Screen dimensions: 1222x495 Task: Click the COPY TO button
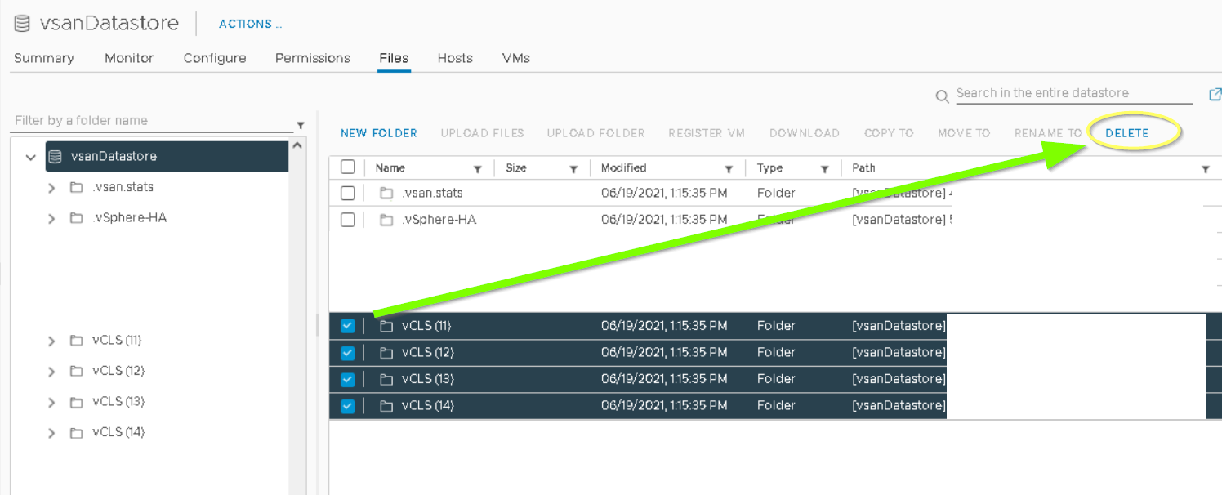coord(889,133)
